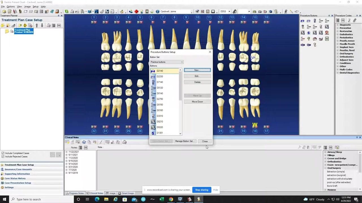Click the Manage Button Set button
This screenshot has width=362, height=203.
tap(184, 141)
